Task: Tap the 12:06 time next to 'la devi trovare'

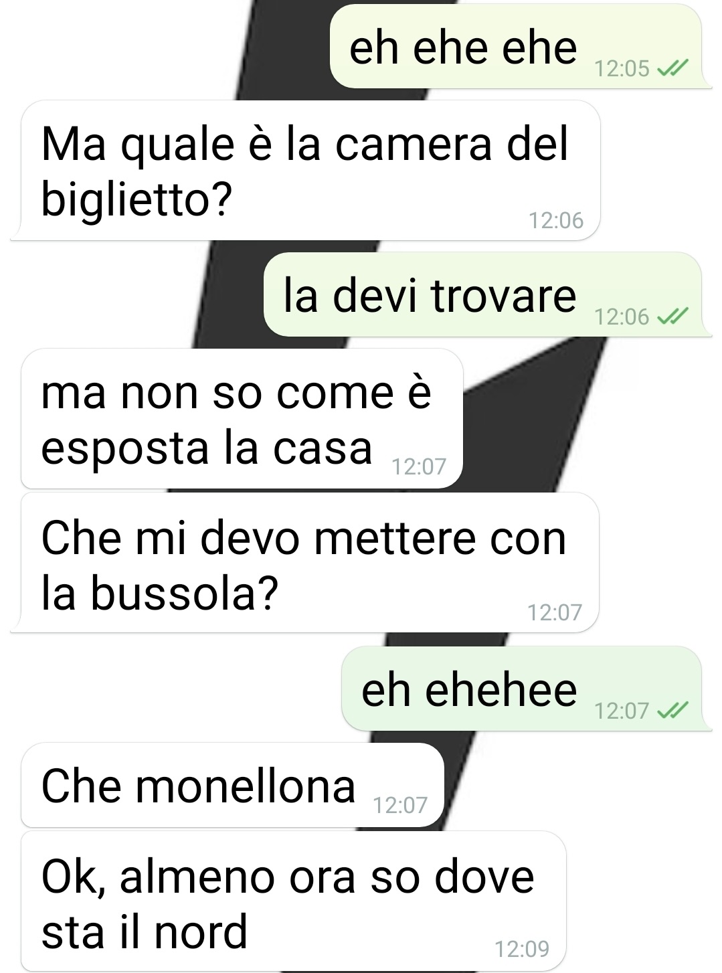Action: [x=622, y=317]
